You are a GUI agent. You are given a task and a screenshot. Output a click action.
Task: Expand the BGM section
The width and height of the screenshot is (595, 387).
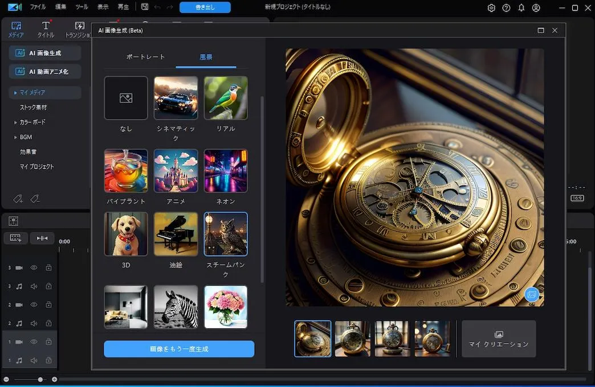pyautogui.click(x=25, y=137)
